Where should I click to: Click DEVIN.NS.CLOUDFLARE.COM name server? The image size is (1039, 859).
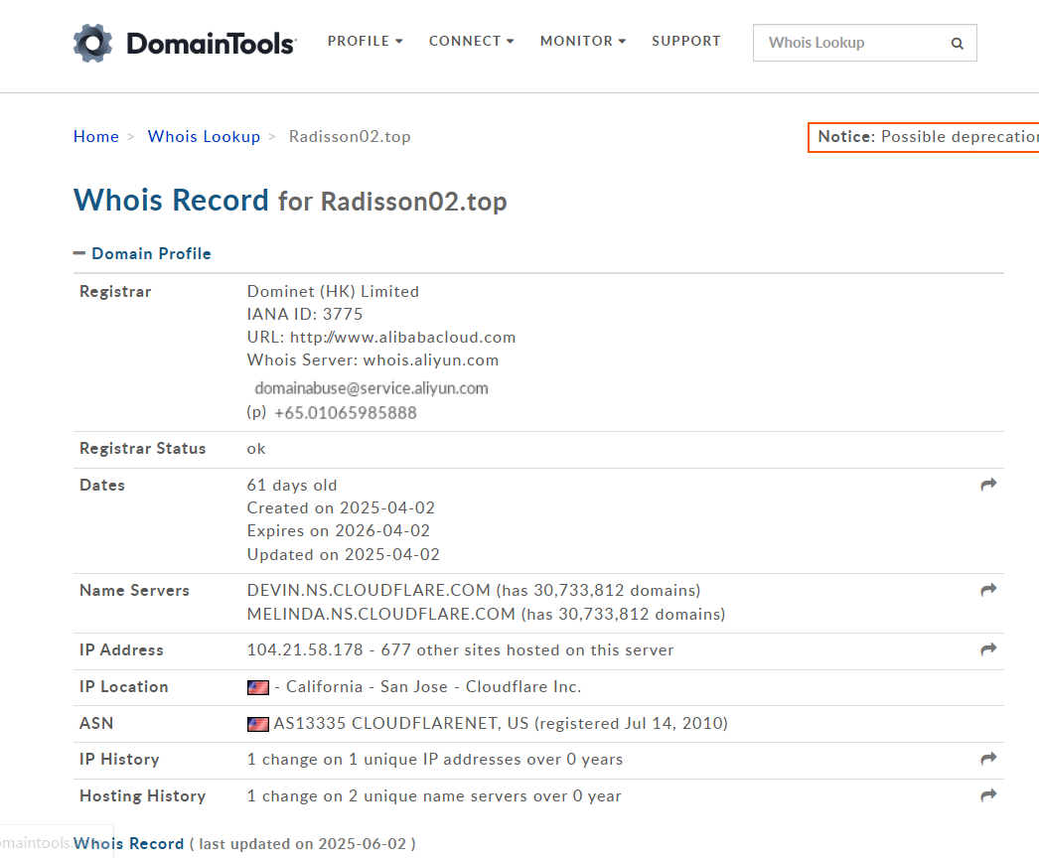click(x=370, y=590)
